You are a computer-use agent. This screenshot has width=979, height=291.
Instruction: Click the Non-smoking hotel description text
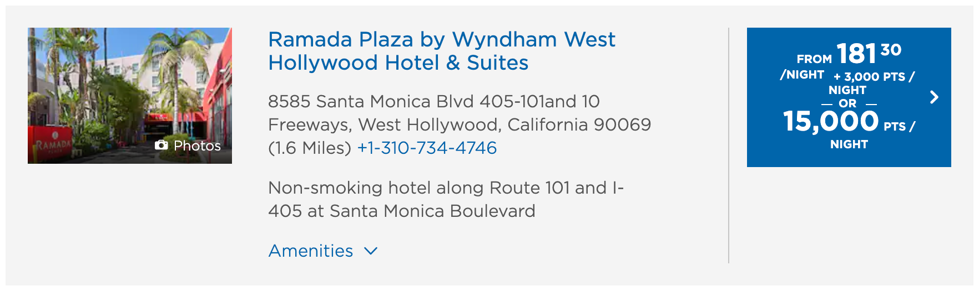(446, 199)
